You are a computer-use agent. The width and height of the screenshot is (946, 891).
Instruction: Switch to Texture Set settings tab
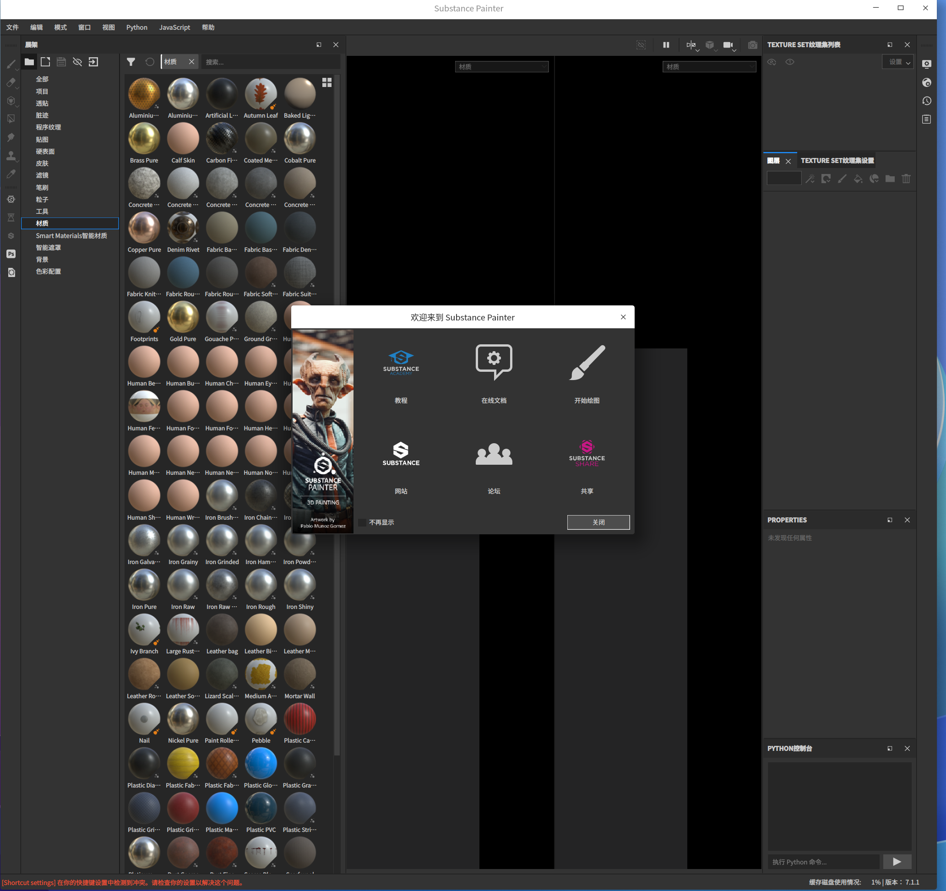point(837,161)
